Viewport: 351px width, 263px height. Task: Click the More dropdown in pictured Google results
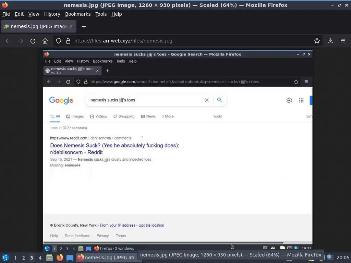click(x=168, y=116)
